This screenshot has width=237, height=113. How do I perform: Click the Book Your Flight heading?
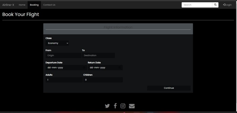(21, 14)
